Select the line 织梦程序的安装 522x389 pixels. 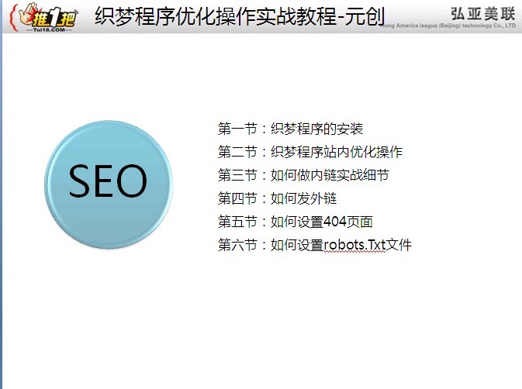point(316,129)
